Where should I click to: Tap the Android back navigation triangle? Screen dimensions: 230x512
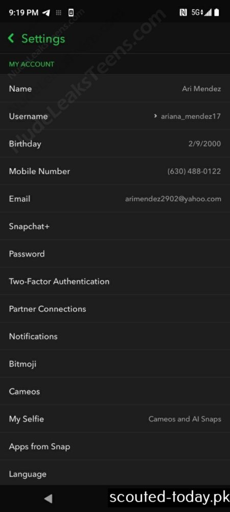48,498
